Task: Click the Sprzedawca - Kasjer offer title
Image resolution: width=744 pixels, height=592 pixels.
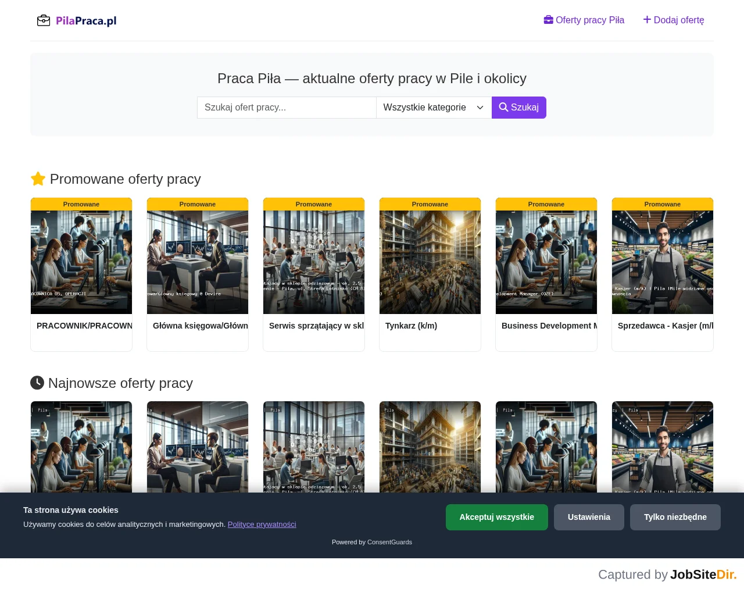Action: coord(666,326)
